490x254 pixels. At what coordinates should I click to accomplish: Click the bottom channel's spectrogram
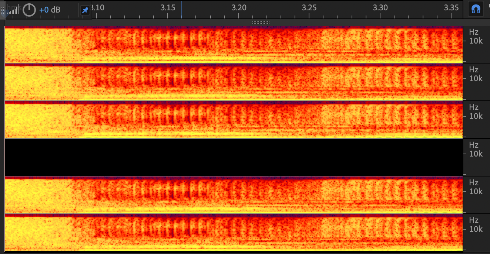pos(233,233)
